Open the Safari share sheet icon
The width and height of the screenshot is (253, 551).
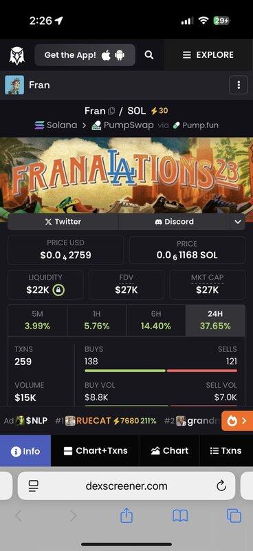pos(126,515)
